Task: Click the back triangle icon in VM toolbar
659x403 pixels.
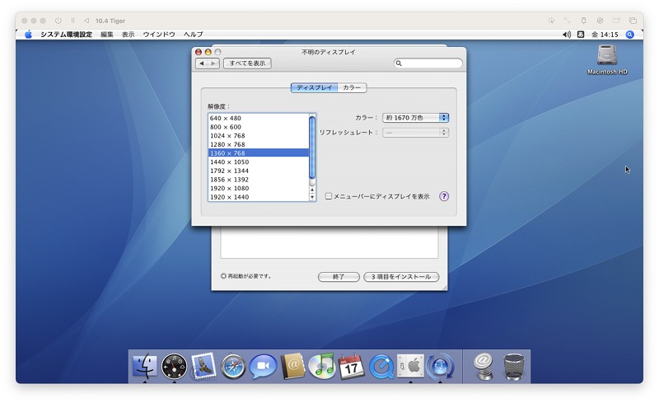Action: click(x=86, y=21)
